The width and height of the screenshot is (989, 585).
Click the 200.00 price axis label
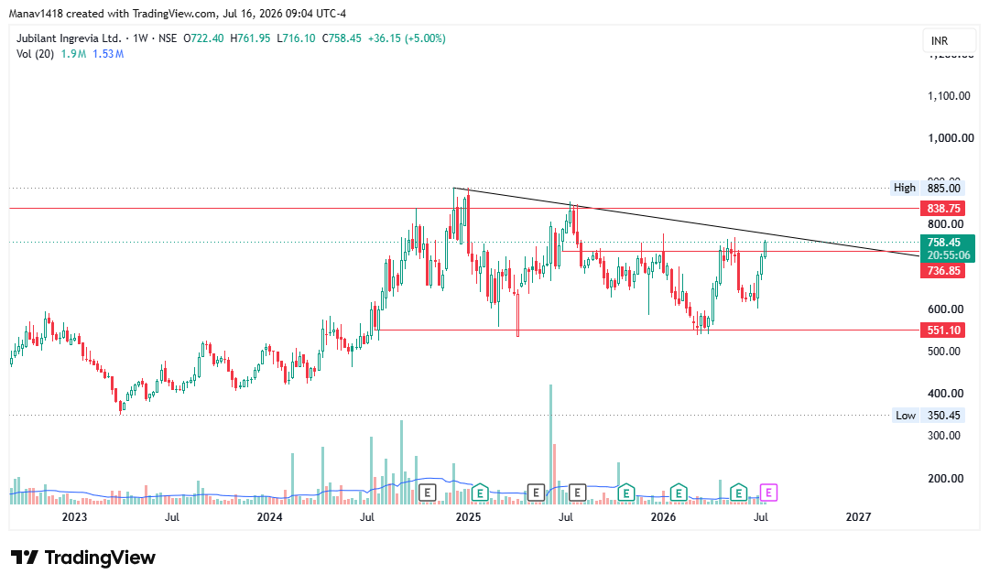[x=945, y=479]
